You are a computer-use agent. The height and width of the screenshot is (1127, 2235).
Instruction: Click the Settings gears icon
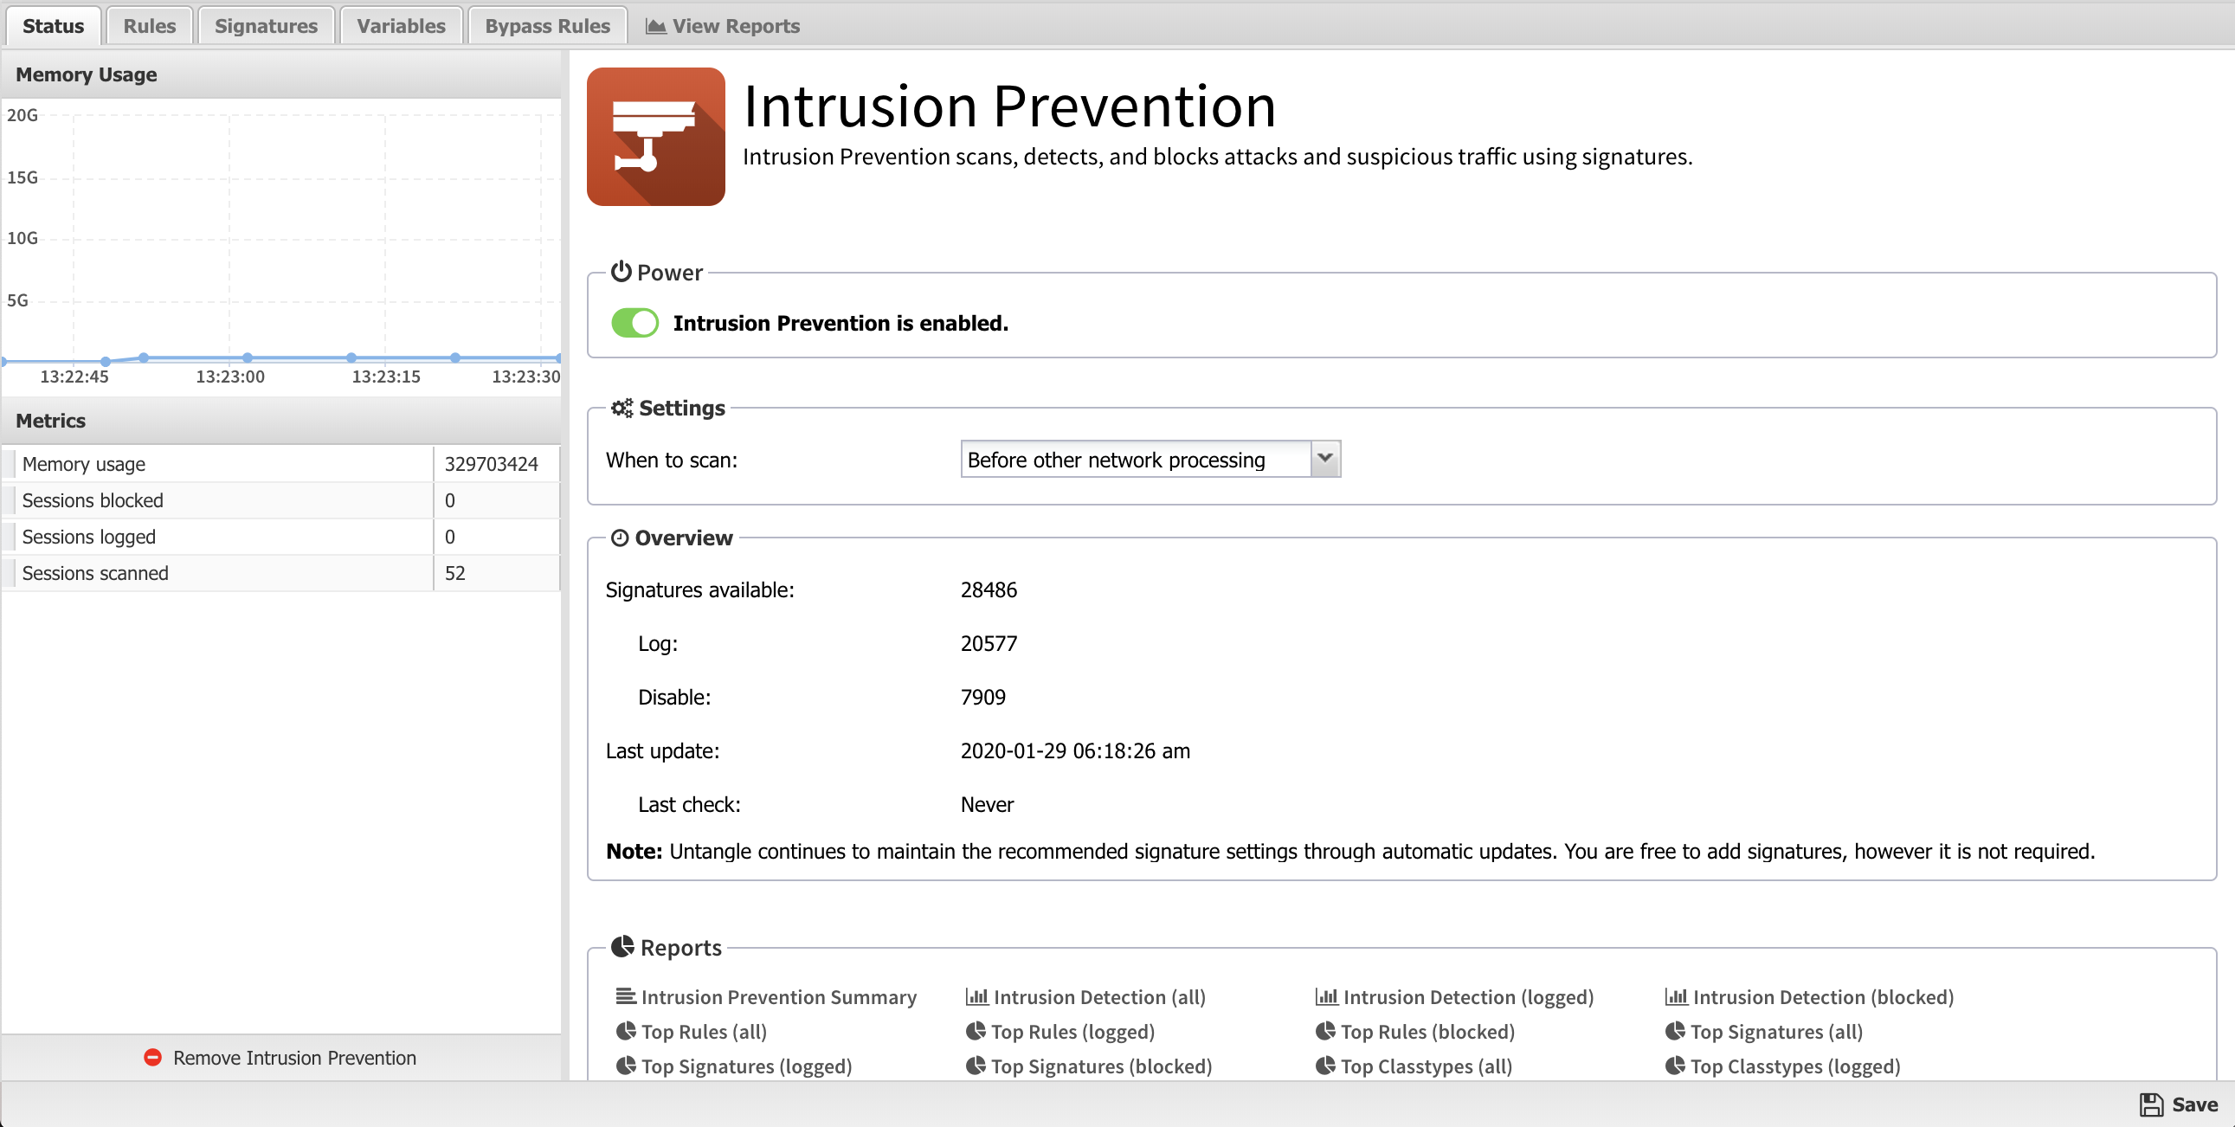point(622,407)
